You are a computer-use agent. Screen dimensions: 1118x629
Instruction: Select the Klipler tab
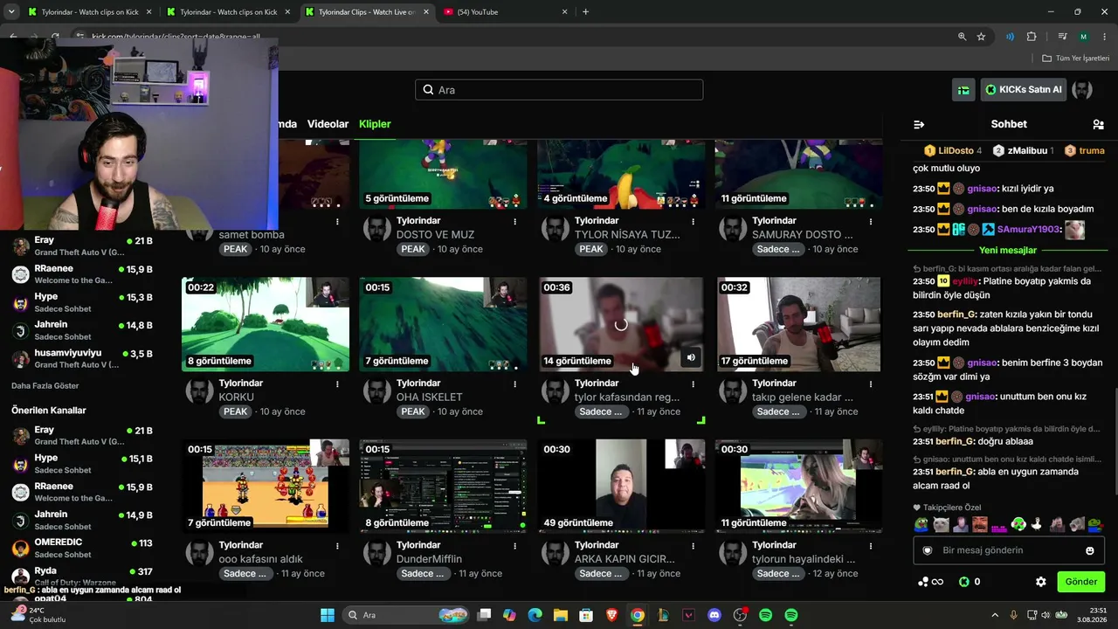coord(375,124)
